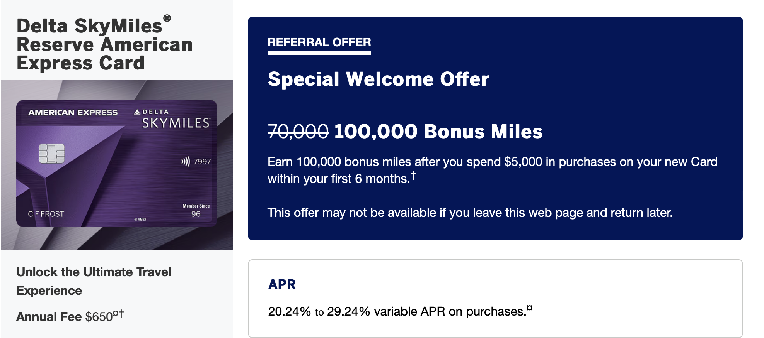764x338 pixels.
Task: Click the crossed-out 70,000 miles text
Action: [298, 132]
